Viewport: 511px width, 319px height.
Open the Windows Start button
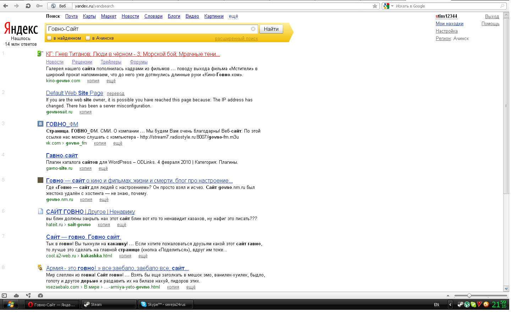pos(11,304)
